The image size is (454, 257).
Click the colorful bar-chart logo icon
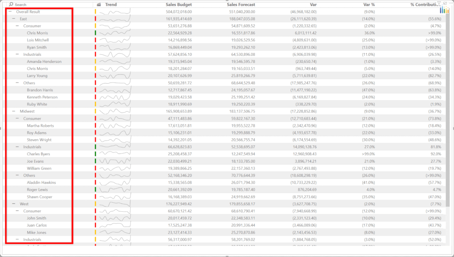444,10
